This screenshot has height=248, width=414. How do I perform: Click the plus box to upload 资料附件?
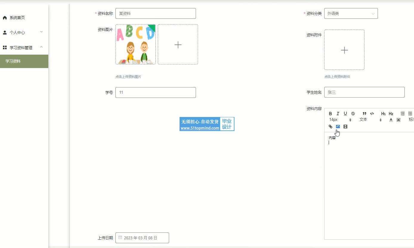tap(344, 50)
